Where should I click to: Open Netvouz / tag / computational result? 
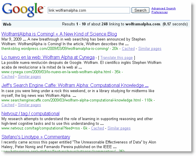click(30, 114)
